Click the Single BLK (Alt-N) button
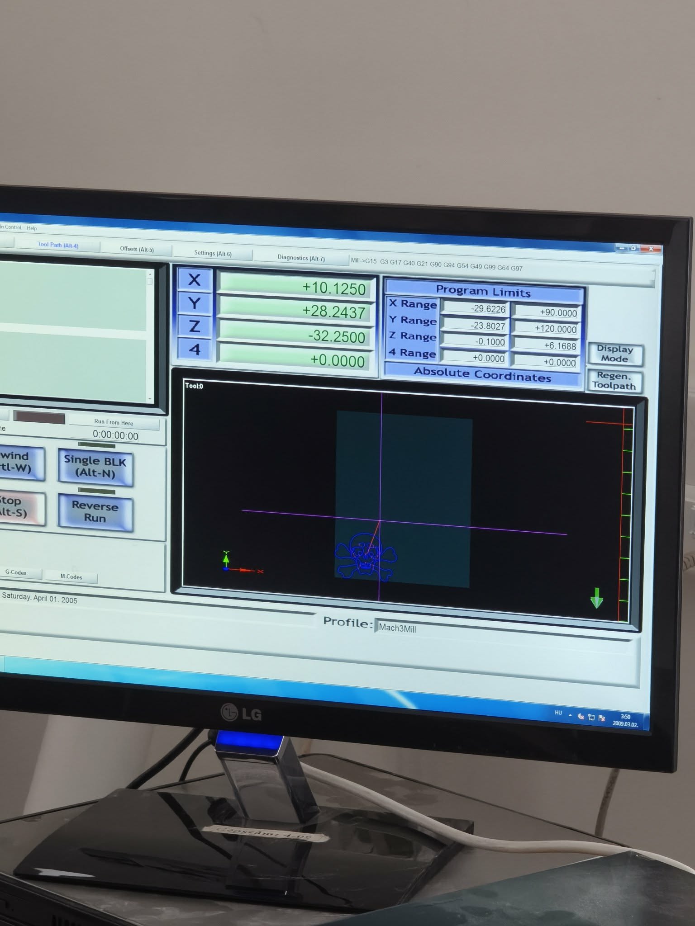This screenshot has width=695, height=926. pos(95,467)
